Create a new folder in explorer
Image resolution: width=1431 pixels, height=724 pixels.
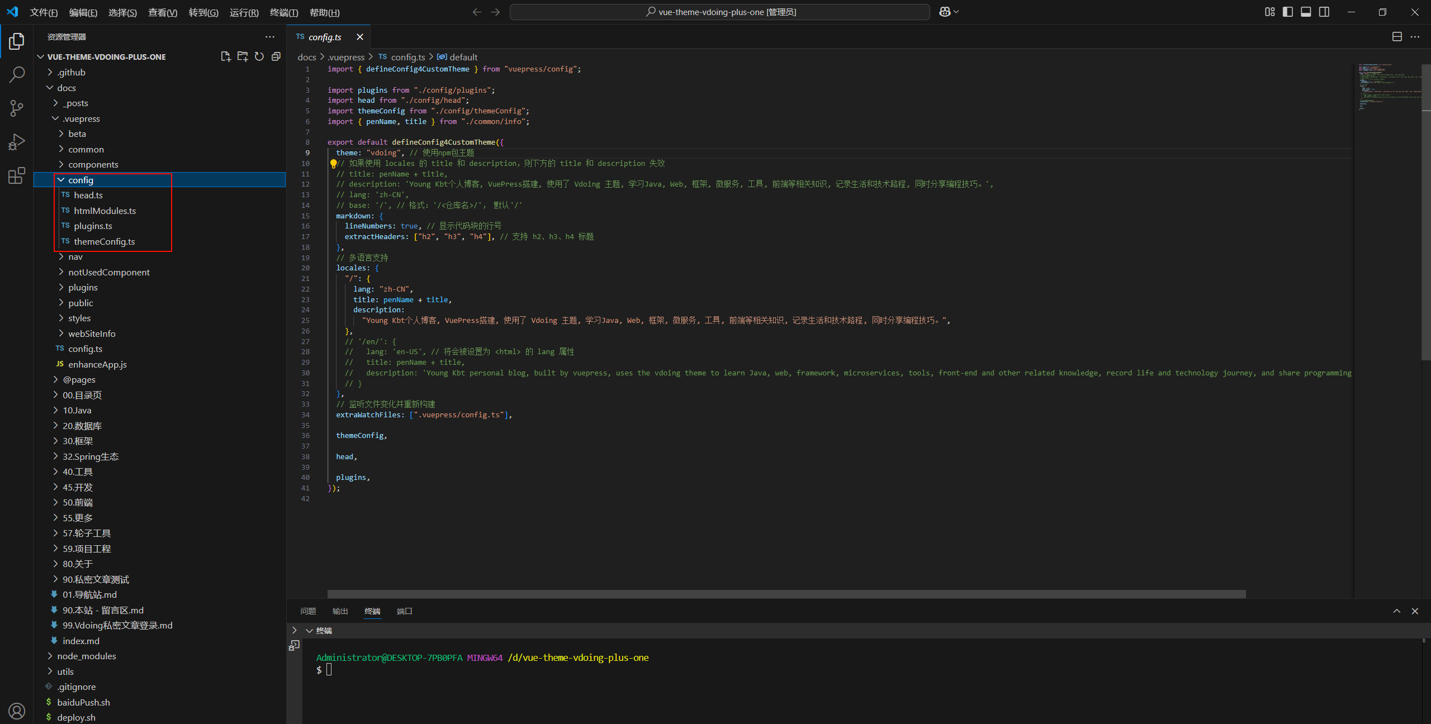tap(243, 56)
